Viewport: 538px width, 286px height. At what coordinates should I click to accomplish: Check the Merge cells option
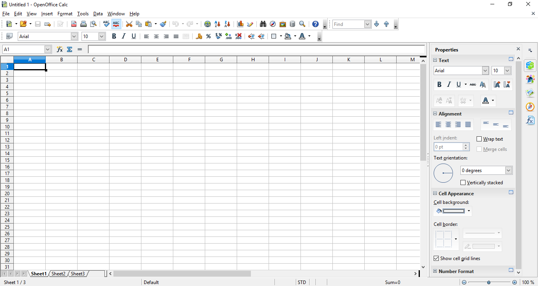point(479,149)
